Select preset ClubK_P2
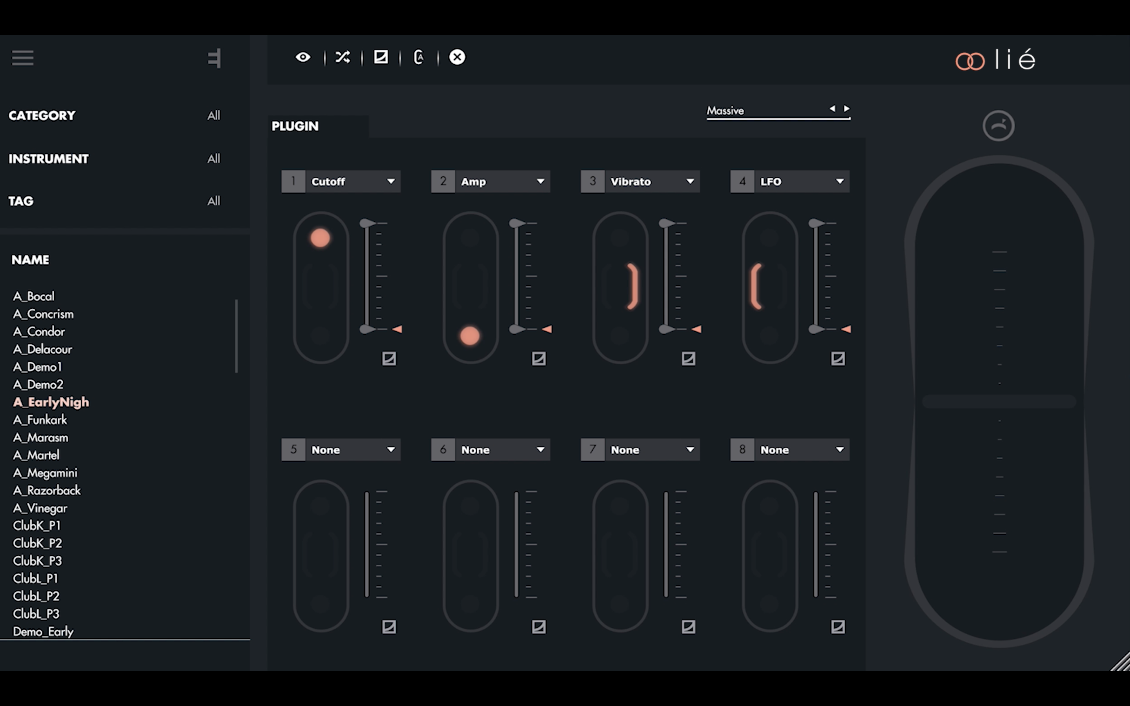 pos(37,544)
